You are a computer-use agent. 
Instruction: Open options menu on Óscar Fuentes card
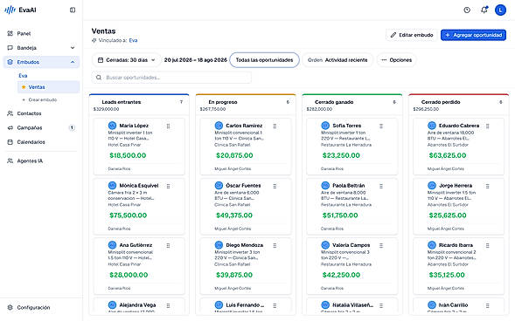[x=275, y=186]
